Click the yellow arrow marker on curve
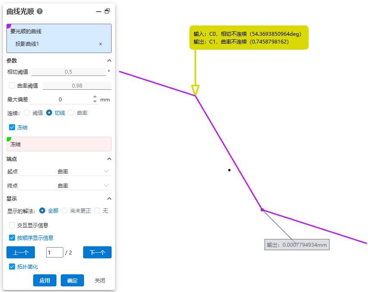The width and height of the screenshot is (368, 292). [195, 90]
